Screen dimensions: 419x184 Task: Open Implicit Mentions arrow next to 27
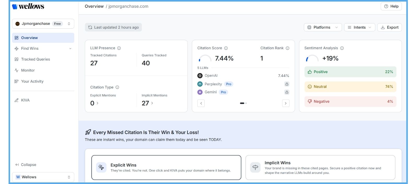pos(152,103)
